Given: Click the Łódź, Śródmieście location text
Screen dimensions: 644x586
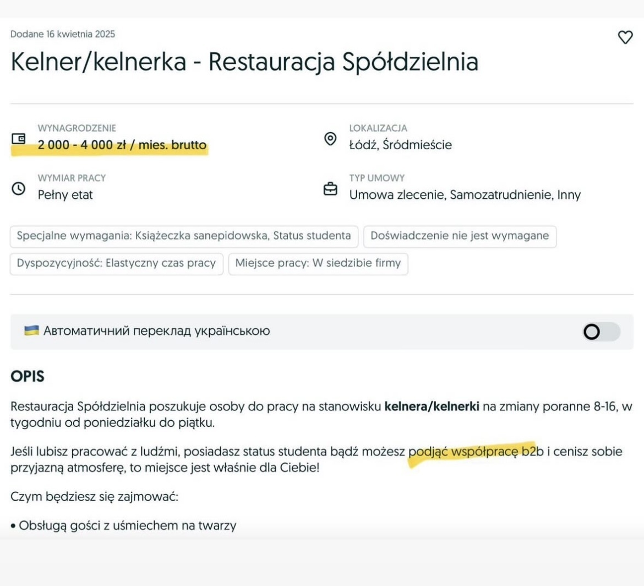Looking at the screenshot, I should click(400, 145).
